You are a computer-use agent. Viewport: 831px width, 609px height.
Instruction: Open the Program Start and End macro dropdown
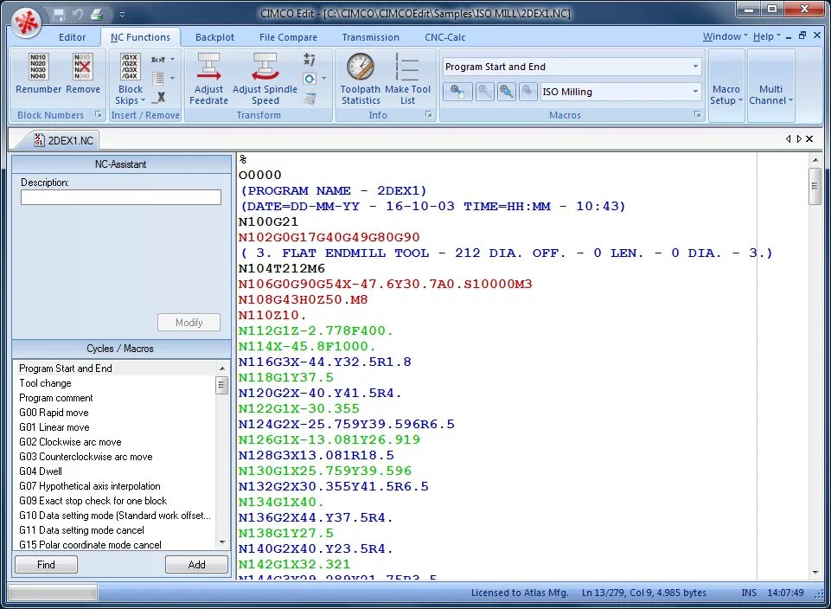695,67
